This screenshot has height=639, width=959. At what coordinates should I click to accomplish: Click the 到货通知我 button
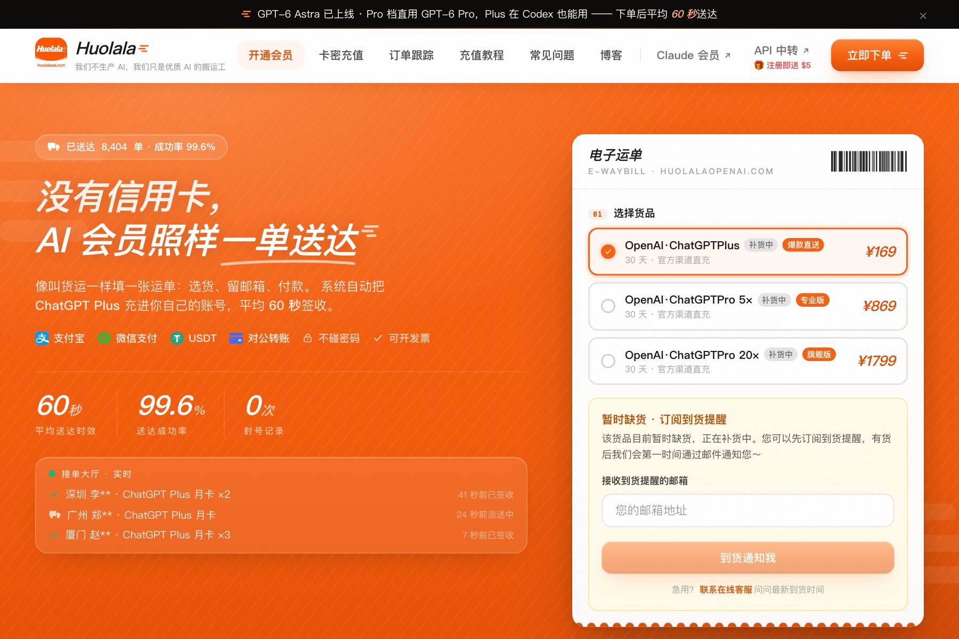pyautogui.click(x=747, y=558)
